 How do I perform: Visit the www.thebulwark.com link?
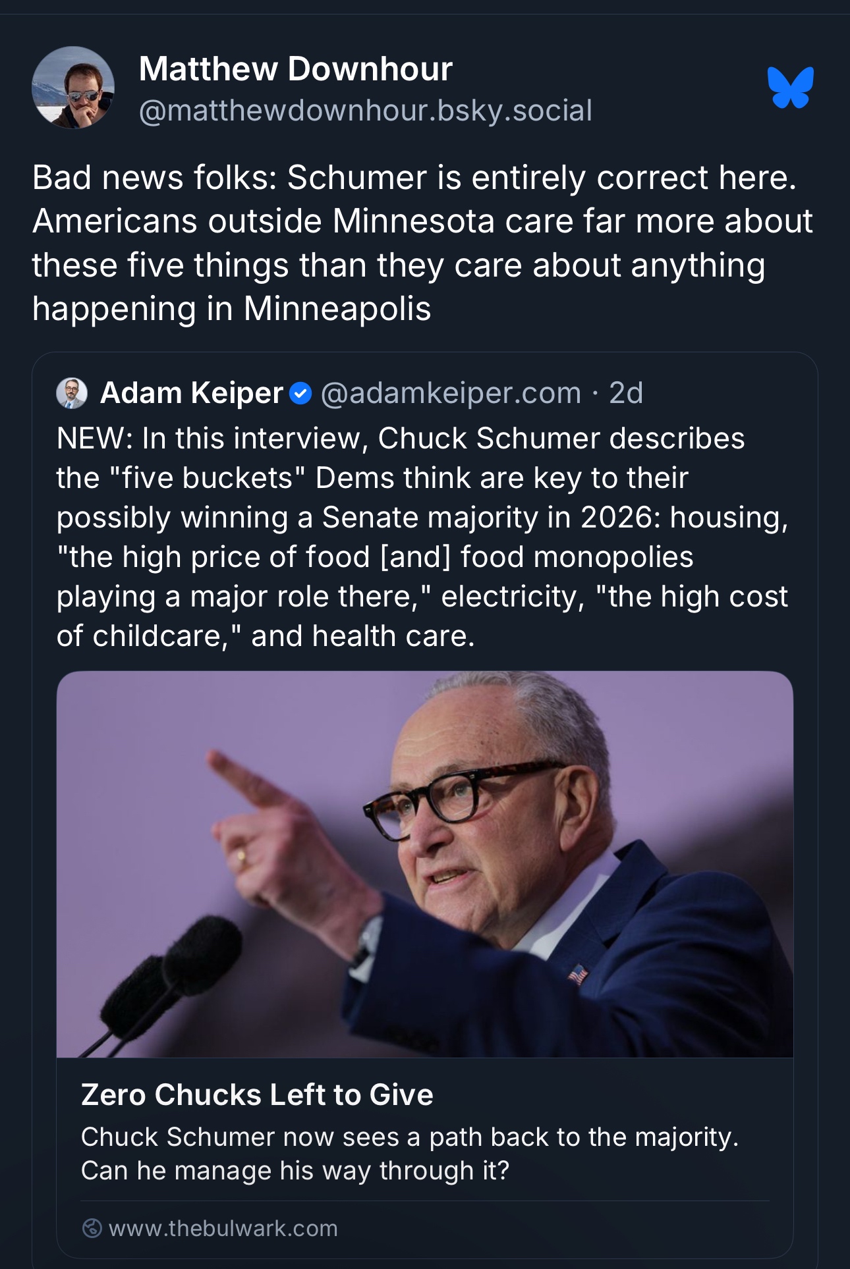(x=223, y=1228)
